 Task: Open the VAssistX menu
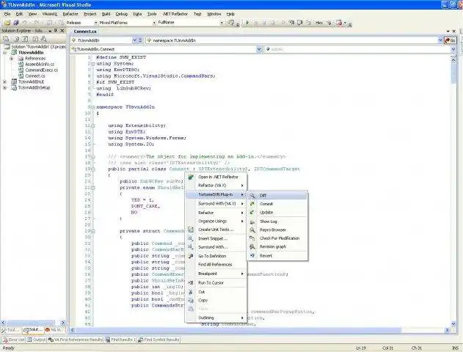(x=50, y=14)
